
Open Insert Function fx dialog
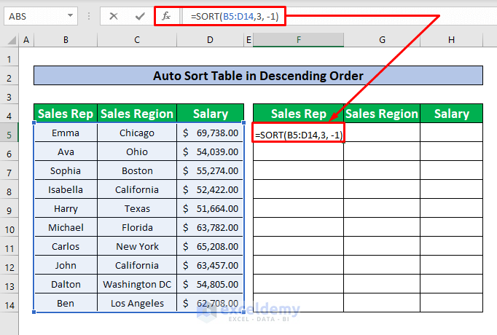tap(166, 15)
